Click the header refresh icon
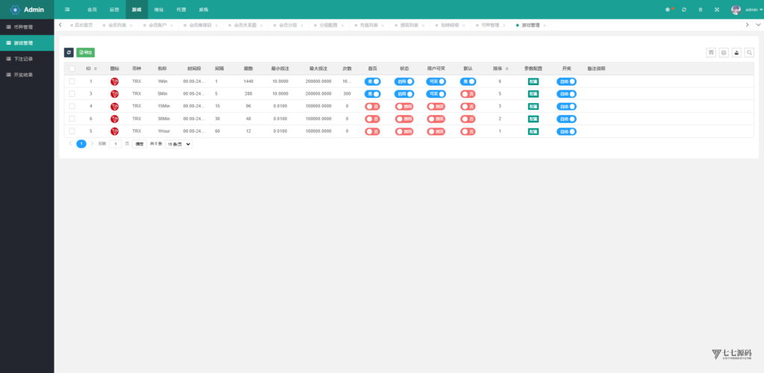Screen dimensions: 764x373 pos(684,9)
